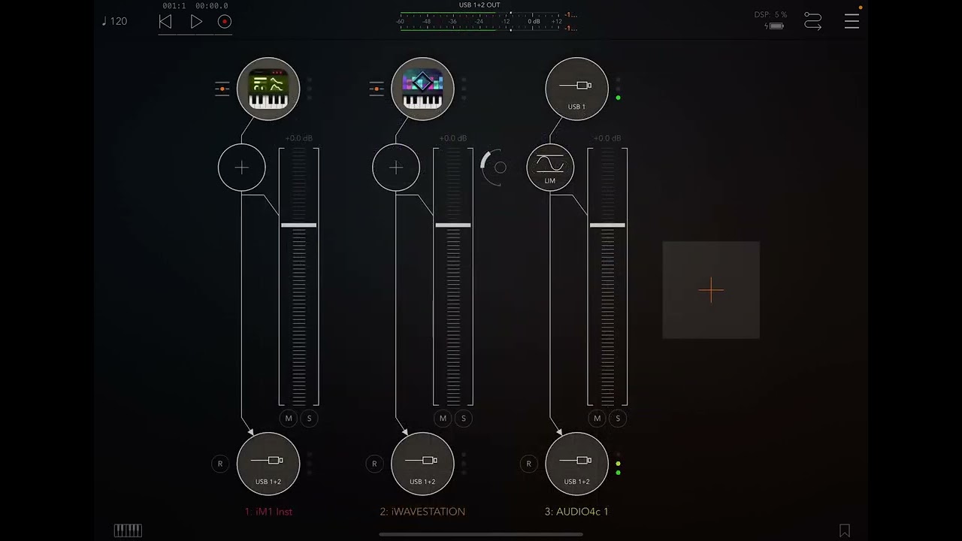Select the '3: AUDIO4c 1' channel name
Image resolution: width=962 pixels, height=541 pixels.
point(576,512)
